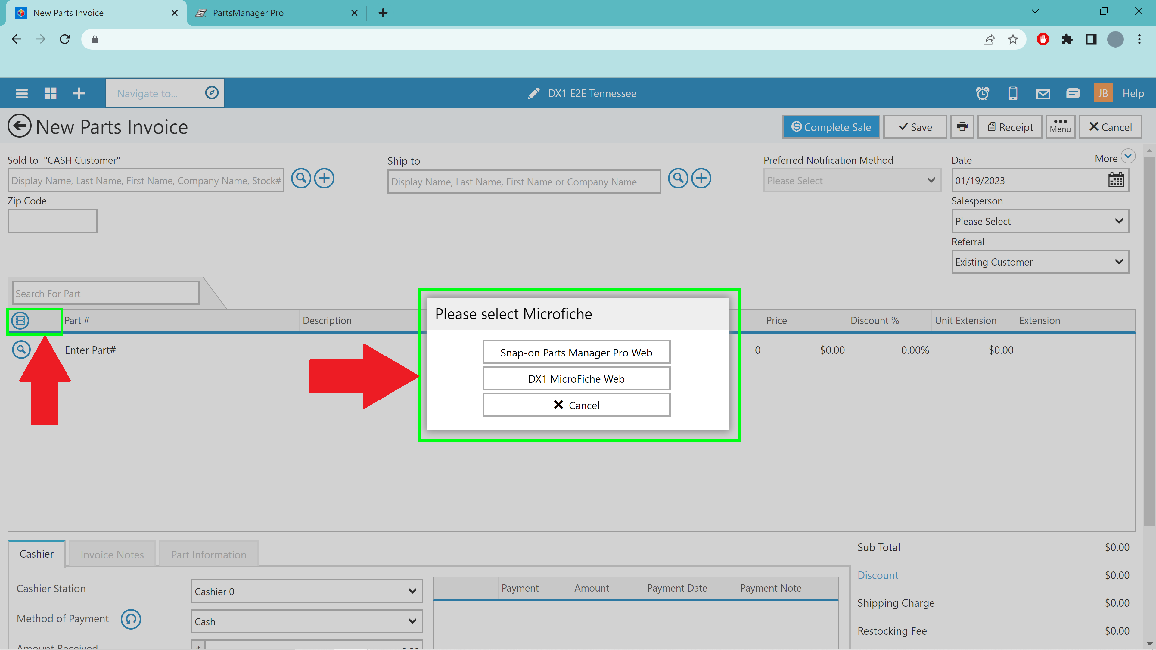
Task: Click the Search For Part field
Action: [x=105, y=294]
